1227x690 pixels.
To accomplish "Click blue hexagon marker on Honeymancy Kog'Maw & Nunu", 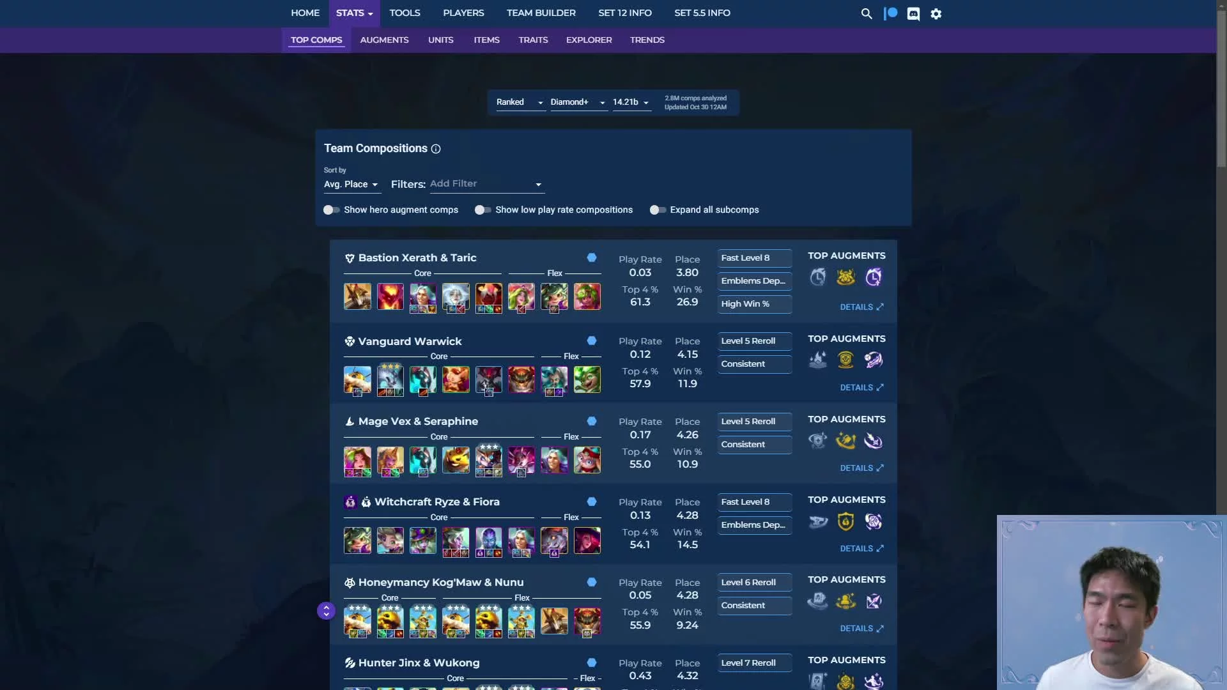I will 592,582.
